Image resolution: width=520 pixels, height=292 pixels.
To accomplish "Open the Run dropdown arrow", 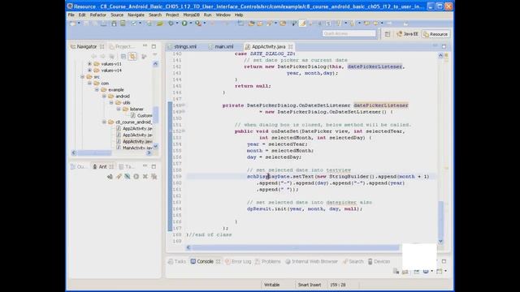I will coord(190,24).
